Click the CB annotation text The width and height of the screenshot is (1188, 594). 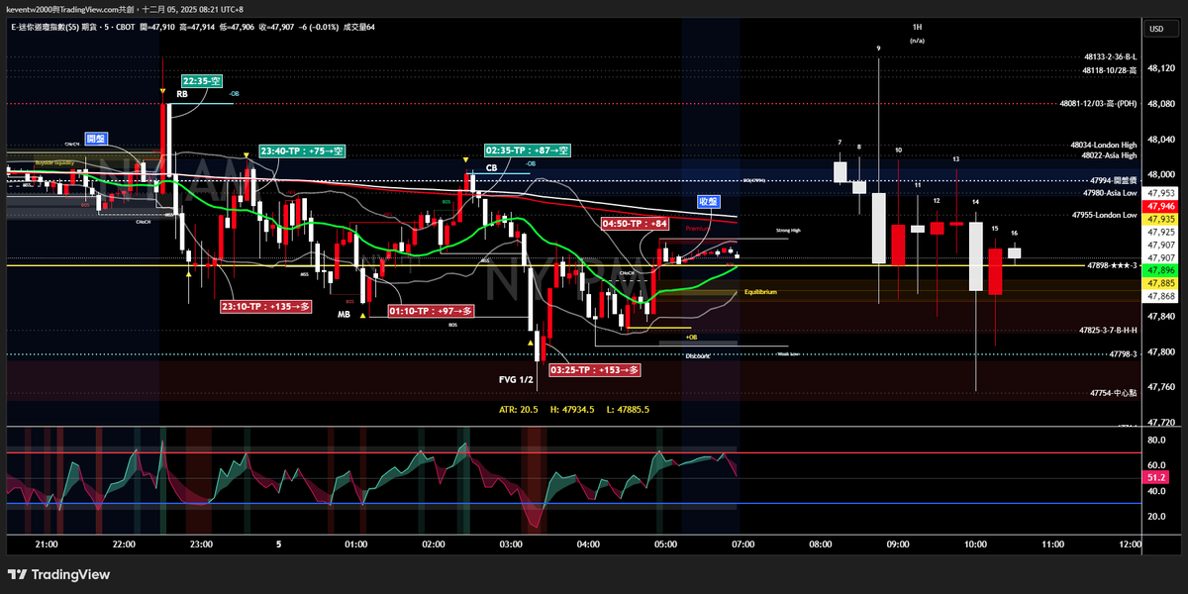491,168
